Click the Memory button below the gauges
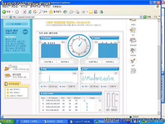 114,110
